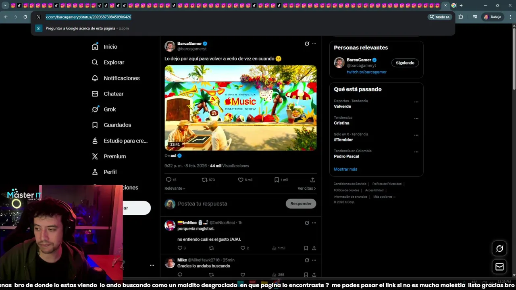Image resolution: width=516 pixels, height=290 pixels.
Task: Open options for the Cristina trend
Action: 416,119
